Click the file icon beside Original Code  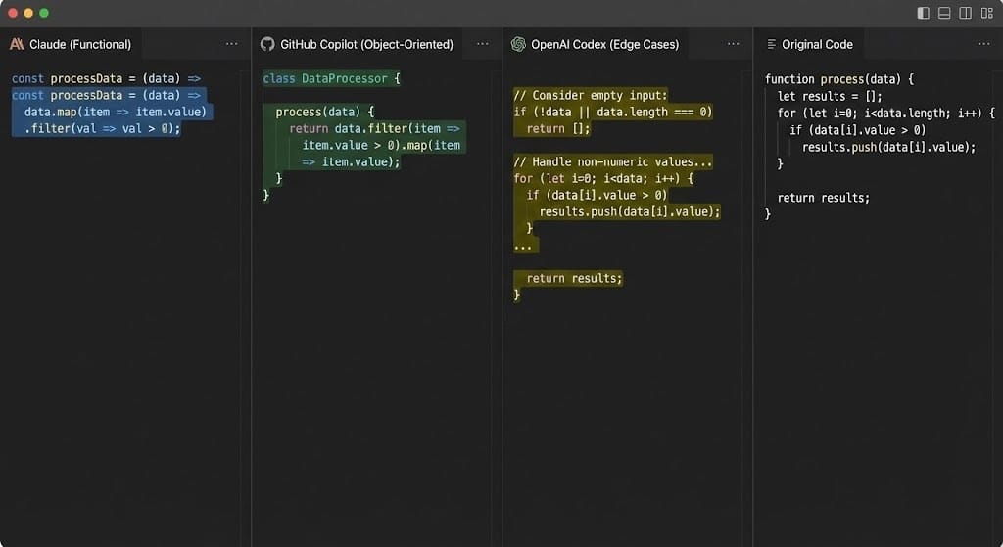[771, 44]
